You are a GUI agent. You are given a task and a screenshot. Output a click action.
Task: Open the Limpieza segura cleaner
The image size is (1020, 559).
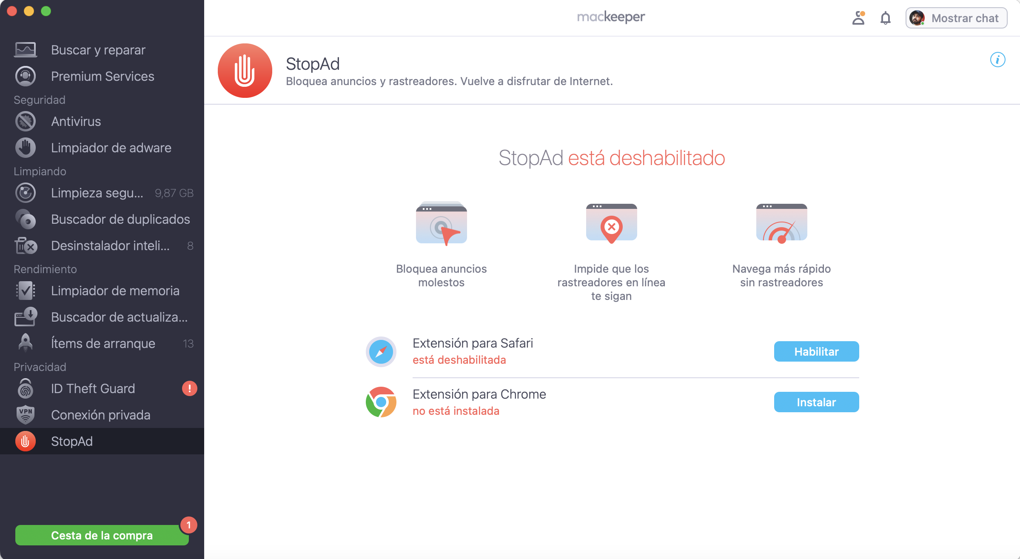(97, 193)
